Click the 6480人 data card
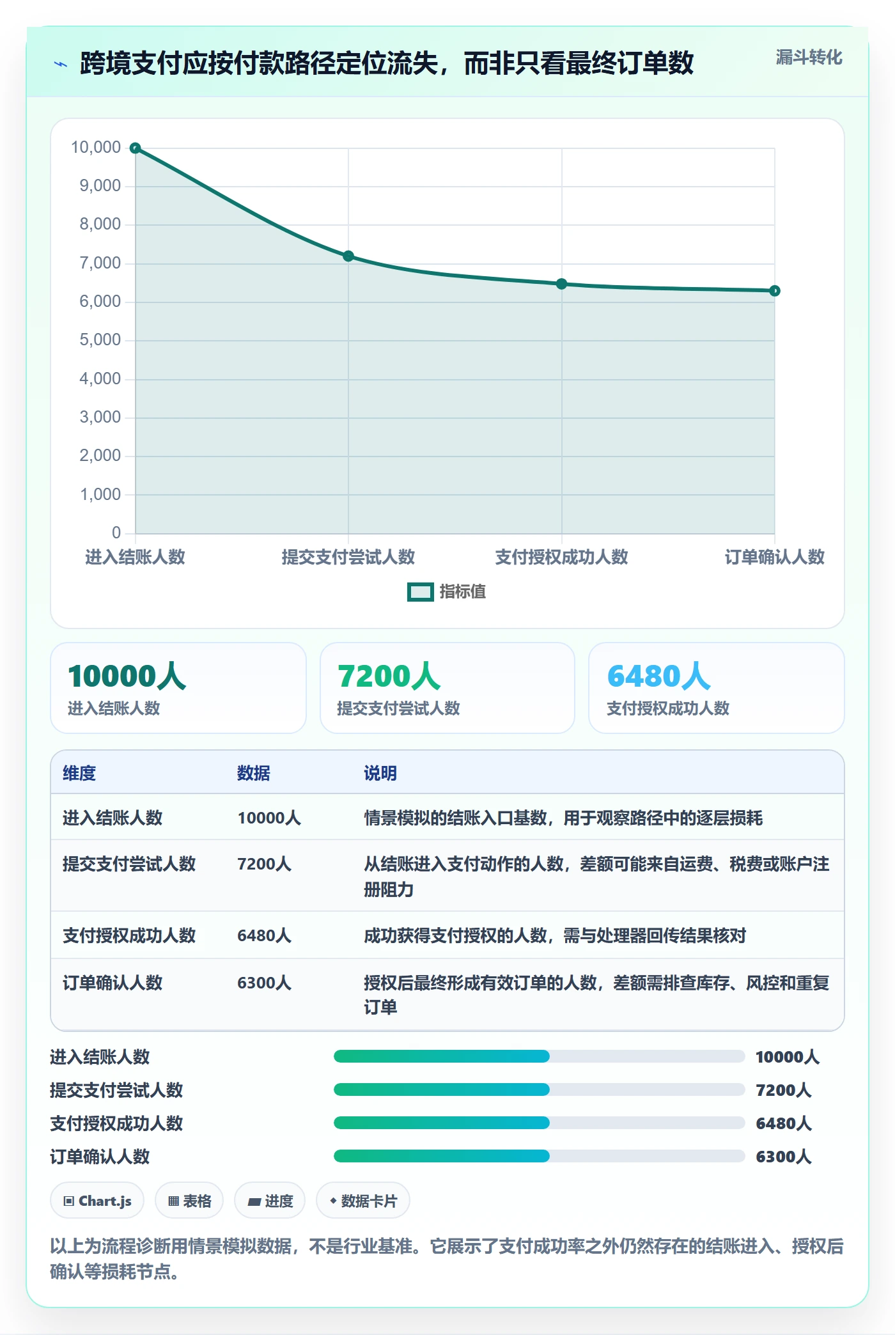 point(717,688)
